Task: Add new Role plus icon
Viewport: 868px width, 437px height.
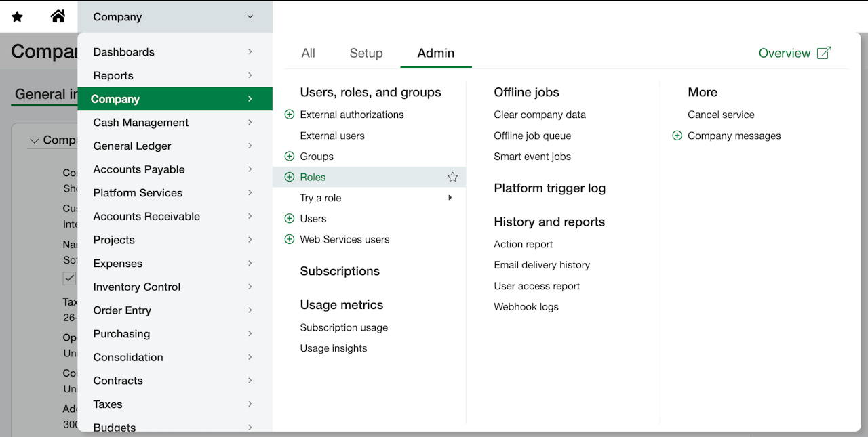Action: [290, 177]
